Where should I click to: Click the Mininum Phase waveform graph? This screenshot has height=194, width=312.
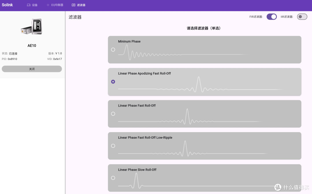(x=183, y=52)
